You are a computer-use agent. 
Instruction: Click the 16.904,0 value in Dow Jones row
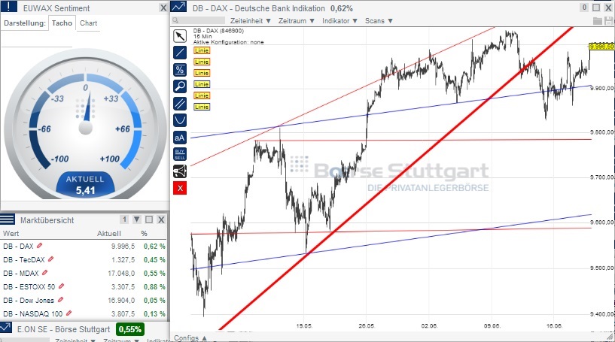(x=121, y=300)
